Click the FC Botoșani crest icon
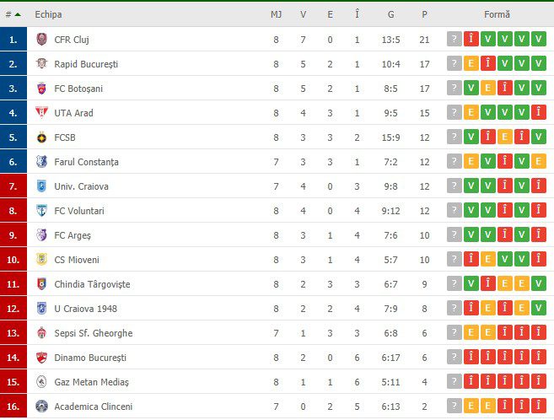The image size is (554, 420). coord(41,88)
